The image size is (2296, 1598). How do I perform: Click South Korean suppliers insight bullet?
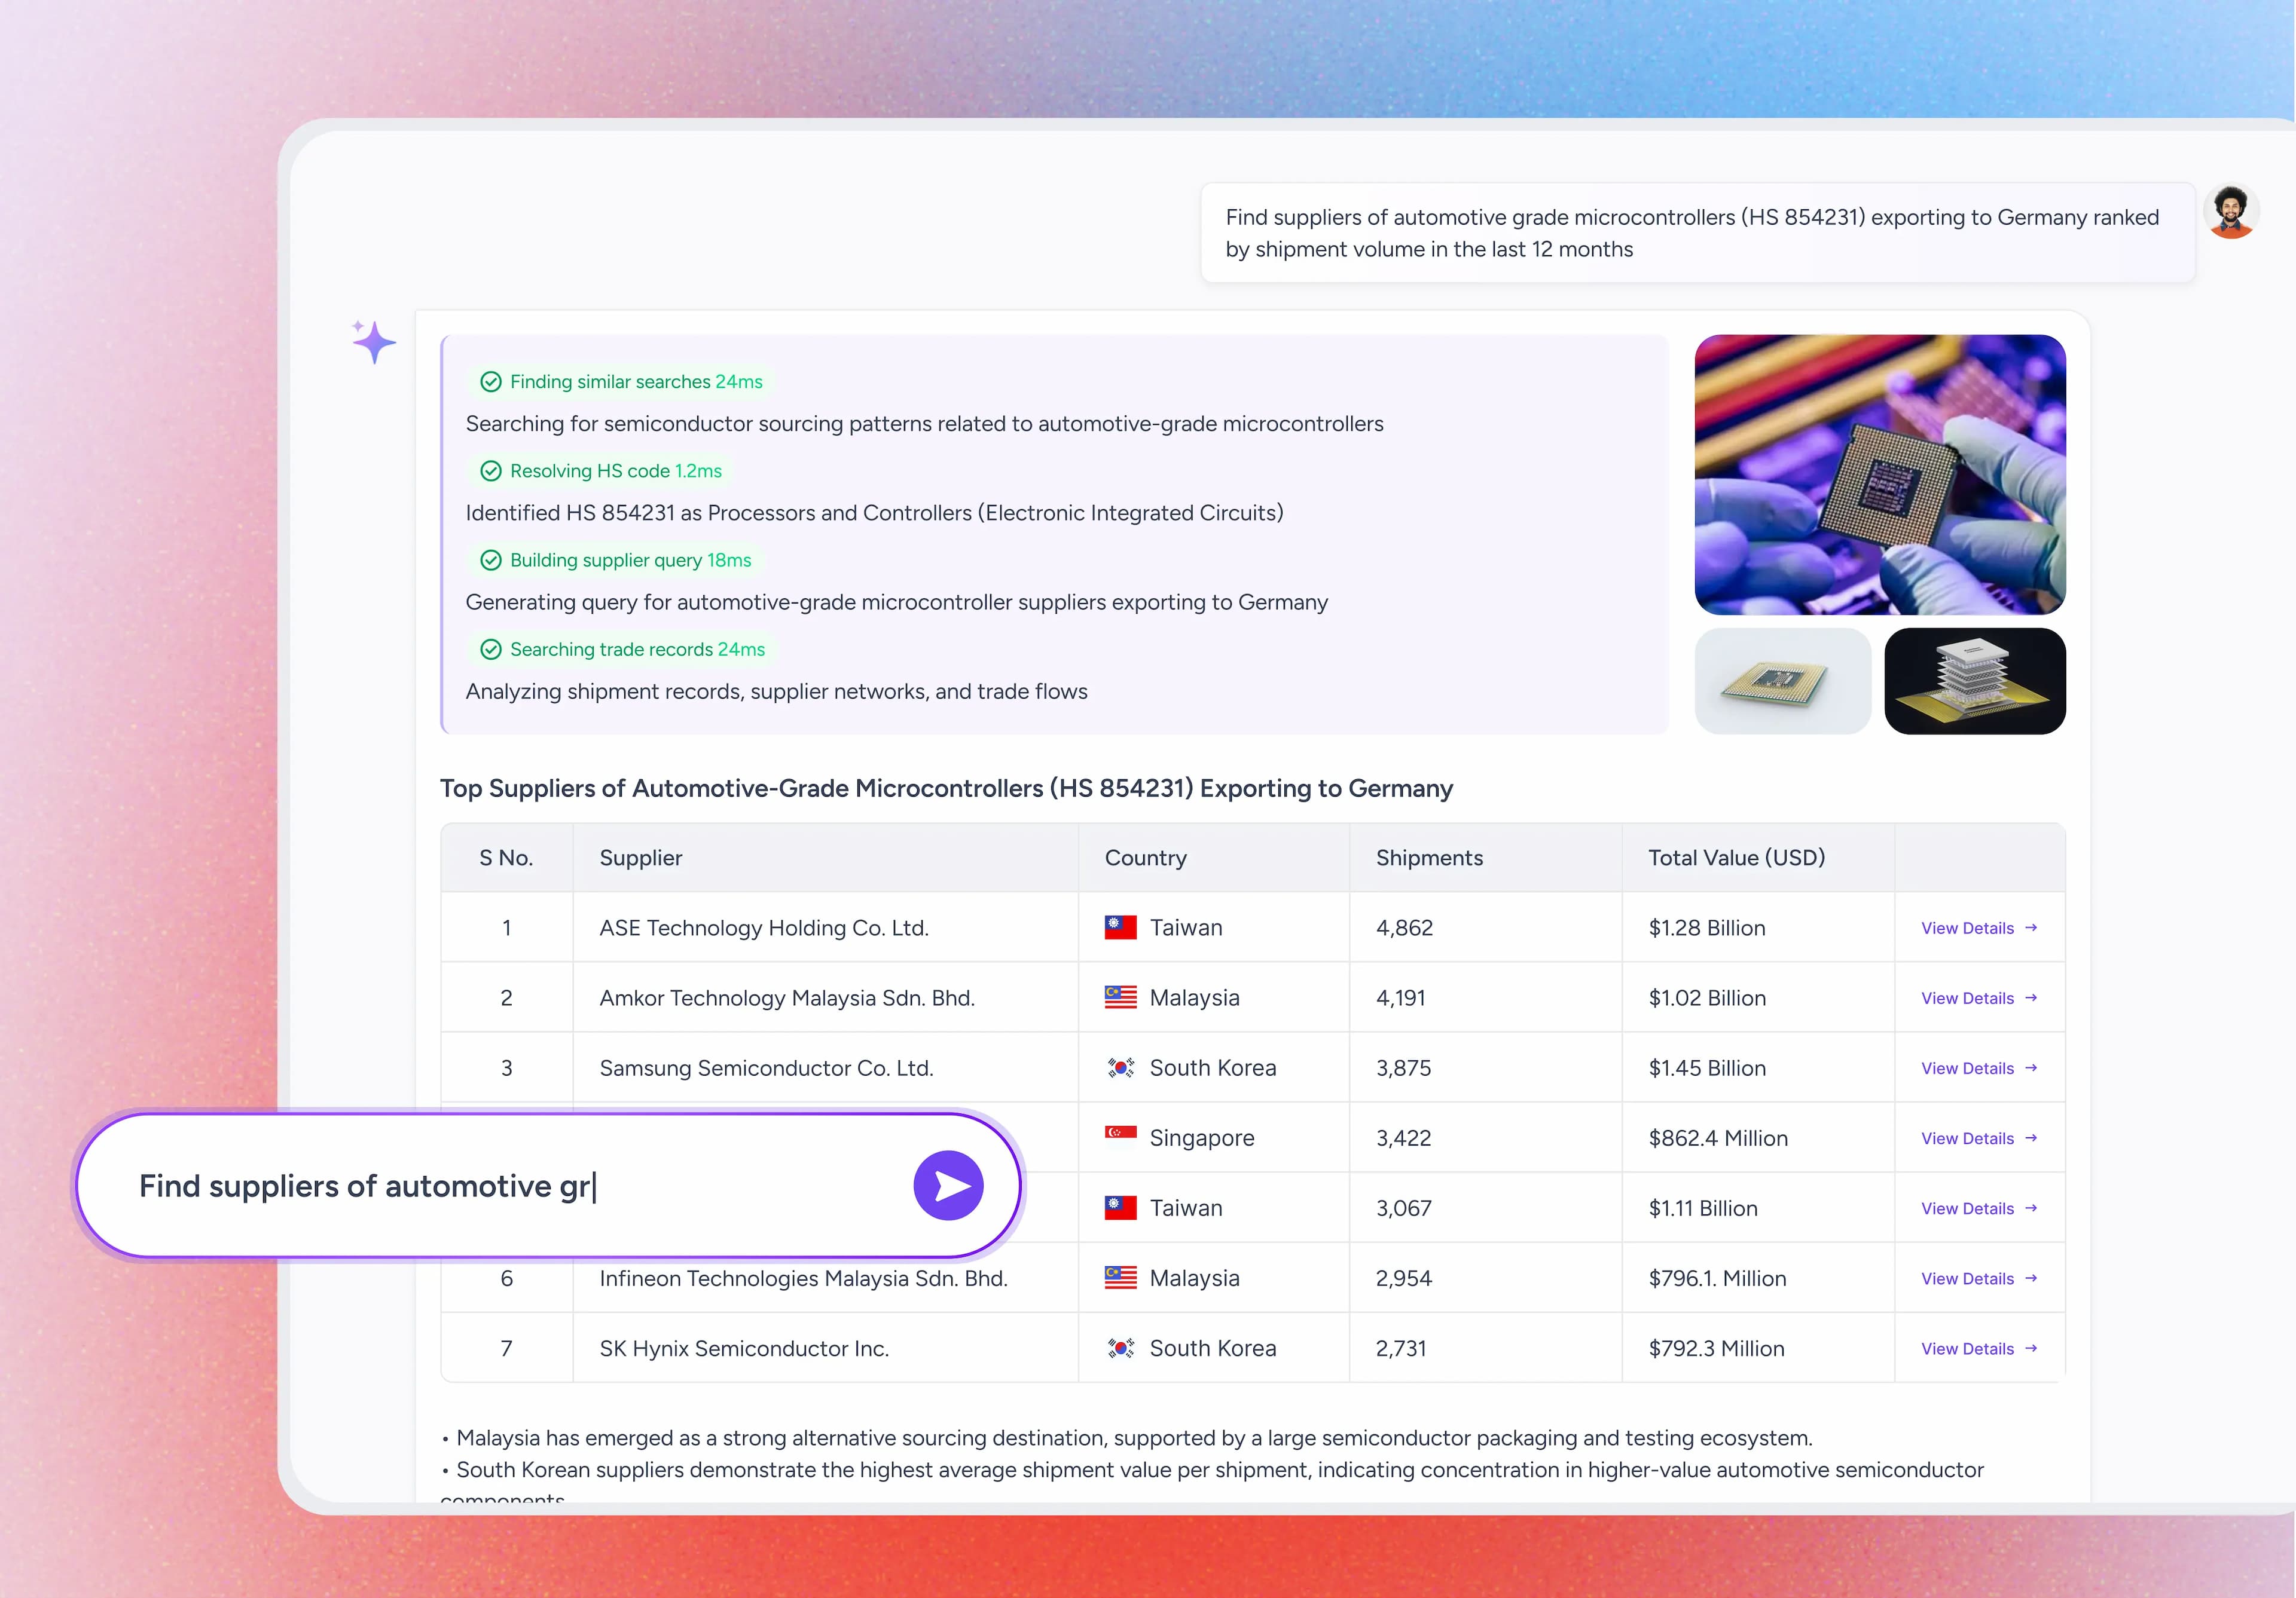click(1212, 1484)
